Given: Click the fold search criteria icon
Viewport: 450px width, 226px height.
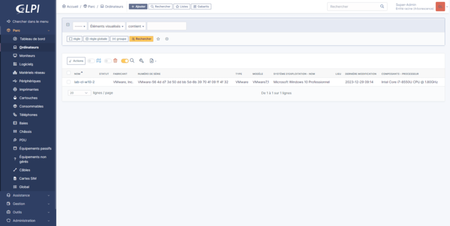Looking at the screenshot, I should [68, 25].
